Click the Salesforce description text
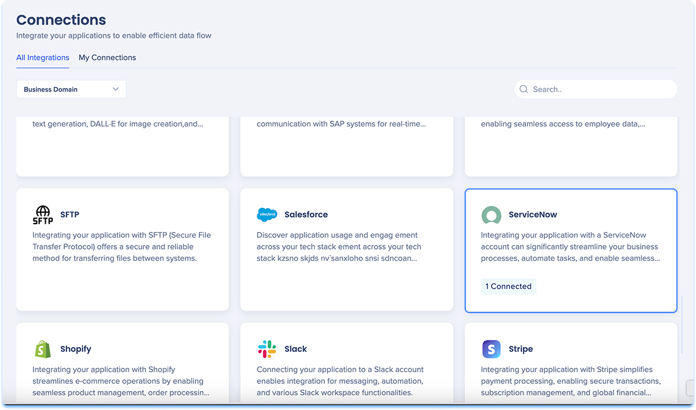The width and height of the screenshot is (696, 410). tap(338, 247)
